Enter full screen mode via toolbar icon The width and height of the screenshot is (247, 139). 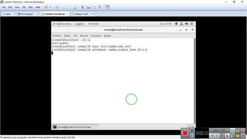94,7
